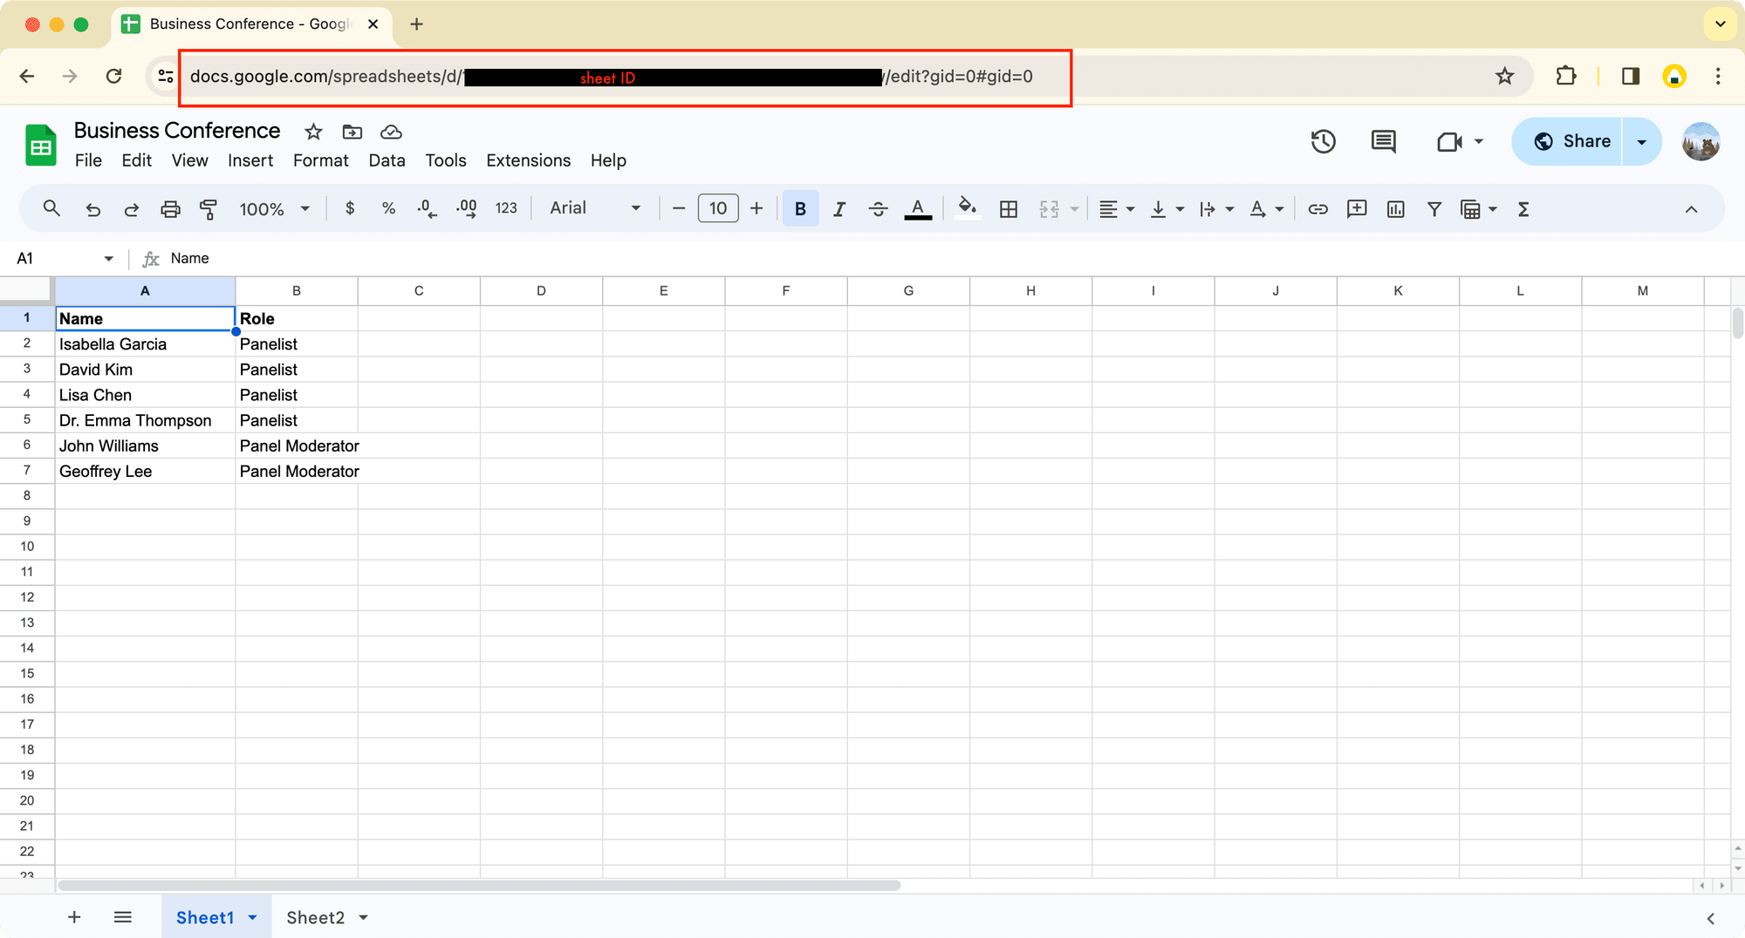Toggle strikethrough formatting
This screenshot has height=938, width=1745.
tap(878, 208)
